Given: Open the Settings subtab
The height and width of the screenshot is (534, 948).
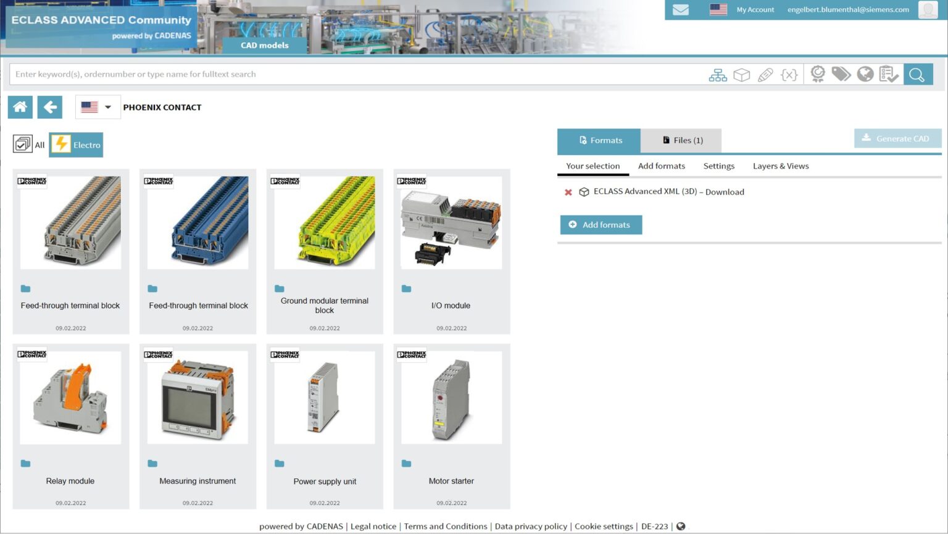Looking at the screenshot, I should click(x=719, y=166).
